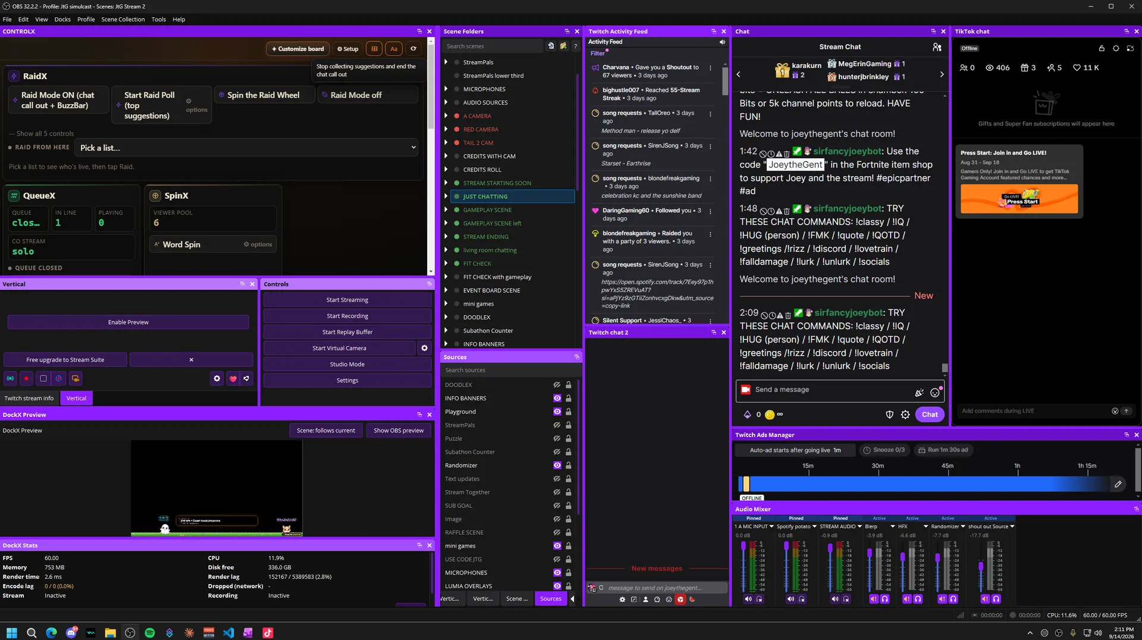1142x640 pixels.
Task: Click Spin the Raid Wheel button
Action: (x=263, y=95)
